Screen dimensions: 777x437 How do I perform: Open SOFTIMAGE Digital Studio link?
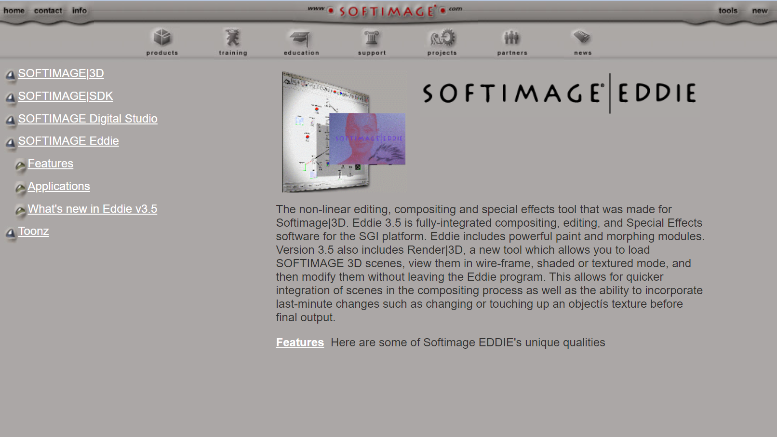click(x=88, y=119)
